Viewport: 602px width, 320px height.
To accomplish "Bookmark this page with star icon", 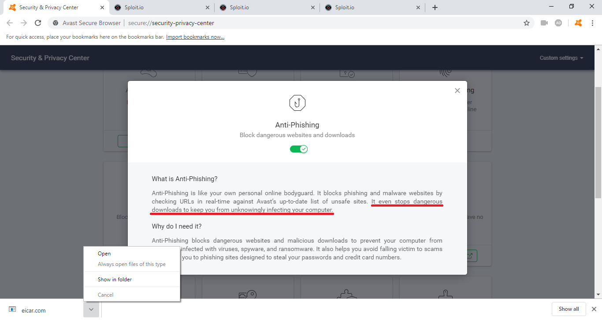I will 527,23.
